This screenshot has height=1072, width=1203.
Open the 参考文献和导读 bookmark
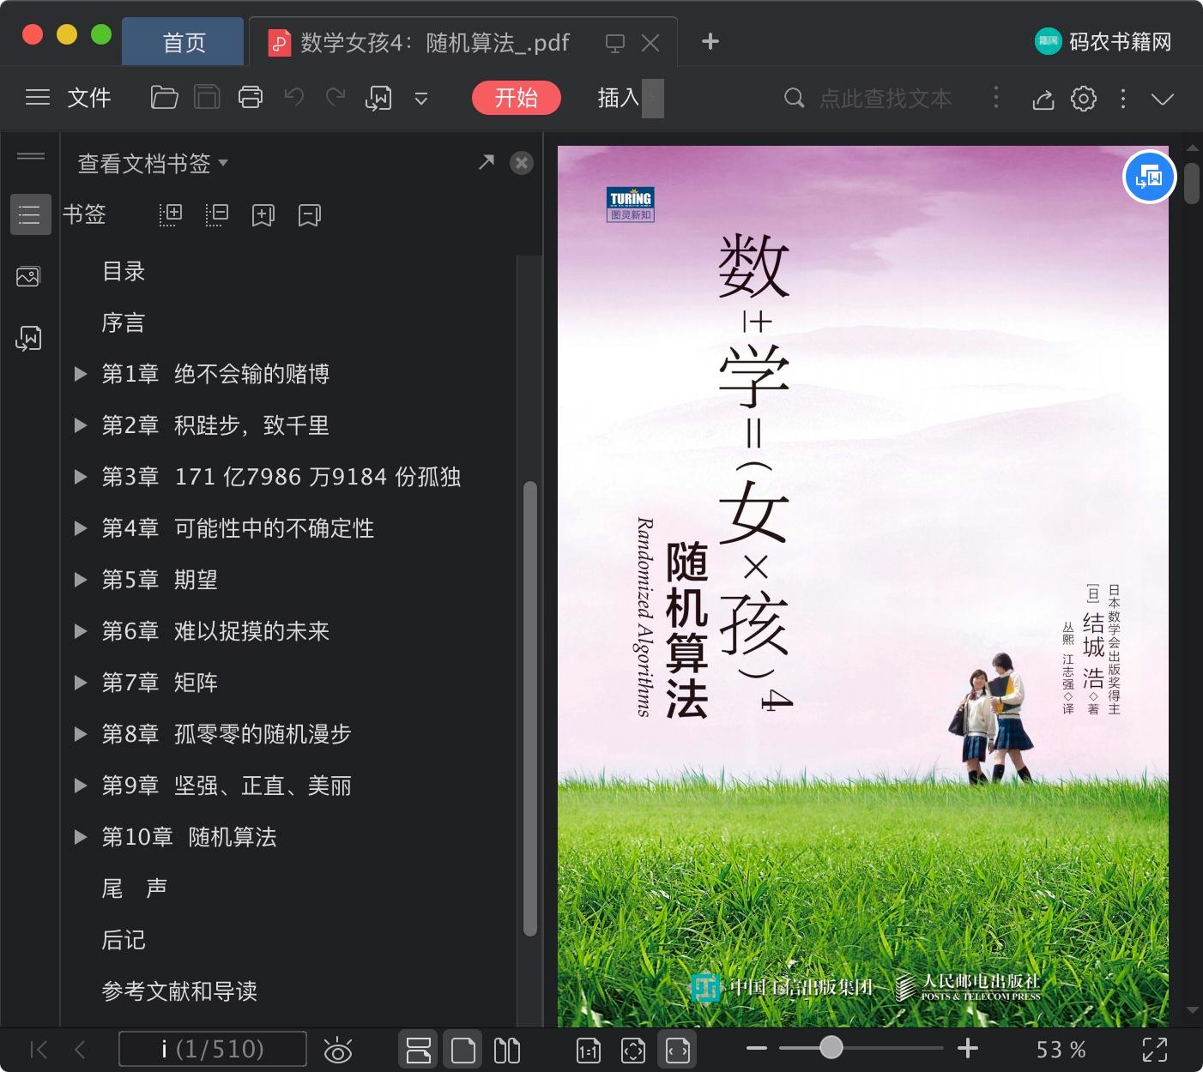point(179,991)
